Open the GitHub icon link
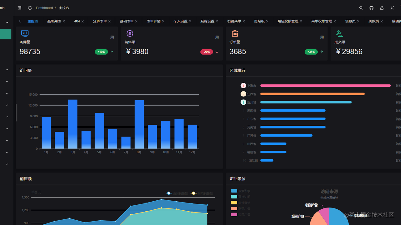The width and height of the screenshot is (401, 225). pos(371,8)
